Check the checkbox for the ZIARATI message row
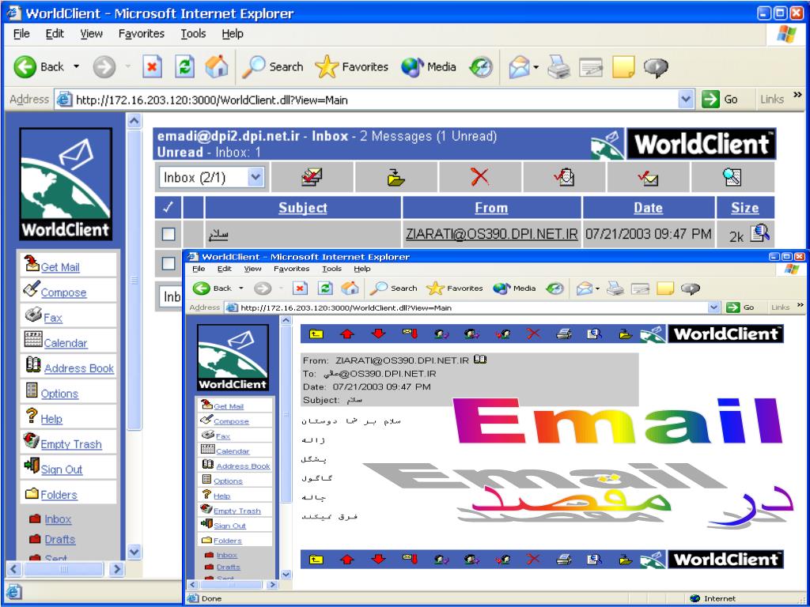The width and height of the screenshot is (810, 607). click(x=168, y=234)
